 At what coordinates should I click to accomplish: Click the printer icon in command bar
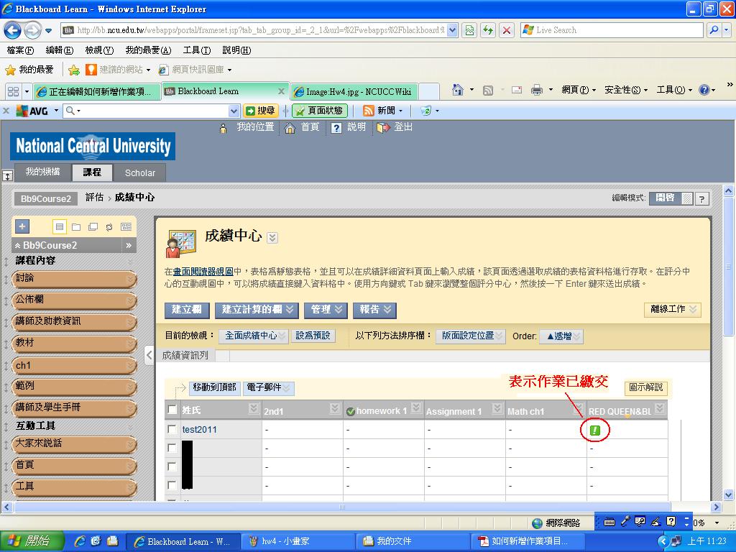click(x=536, y=90)
